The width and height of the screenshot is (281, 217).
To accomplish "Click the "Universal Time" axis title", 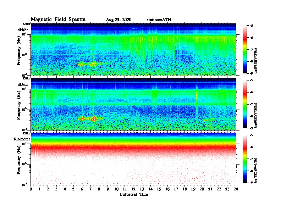I will pos(134,194).
